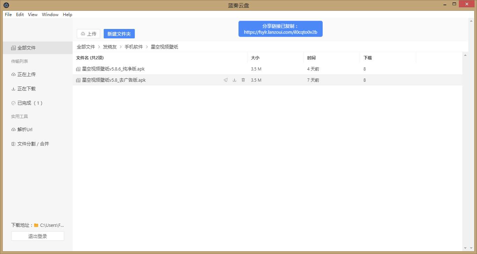Click the folder icon next to download path
Screen dimensions: 477x254
pos(36,225)
